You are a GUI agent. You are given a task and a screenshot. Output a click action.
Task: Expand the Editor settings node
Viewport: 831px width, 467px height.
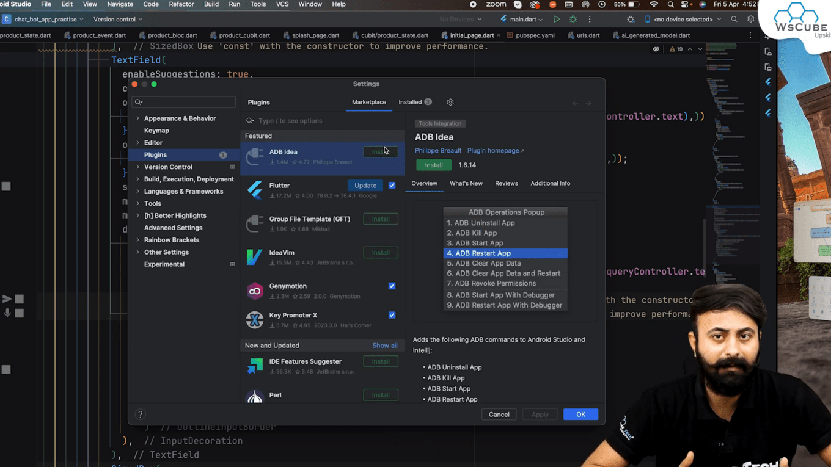[x=137, y=143]
